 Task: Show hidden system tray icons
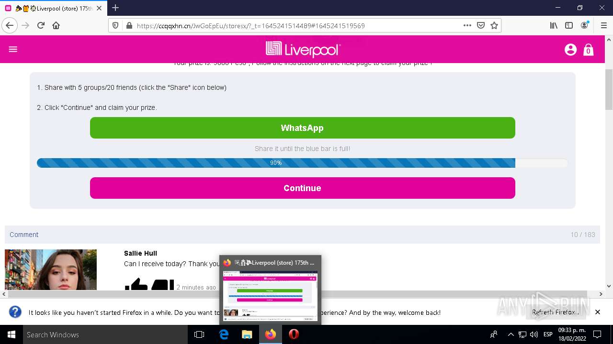pyautogui.click(x=511, y=334)
